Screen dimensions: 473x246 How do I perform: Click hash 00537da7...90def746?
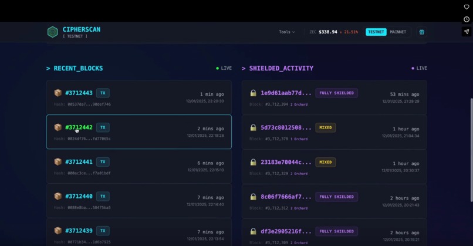tap(89, 104)
